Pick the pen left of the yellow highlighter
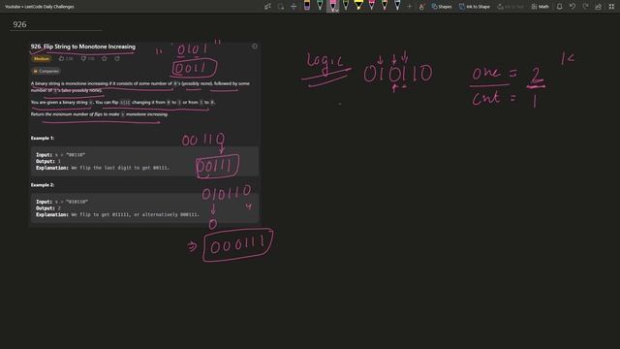The height and width of the screenshot is (349, 620). pyautogui.click(x=346, y=6)
